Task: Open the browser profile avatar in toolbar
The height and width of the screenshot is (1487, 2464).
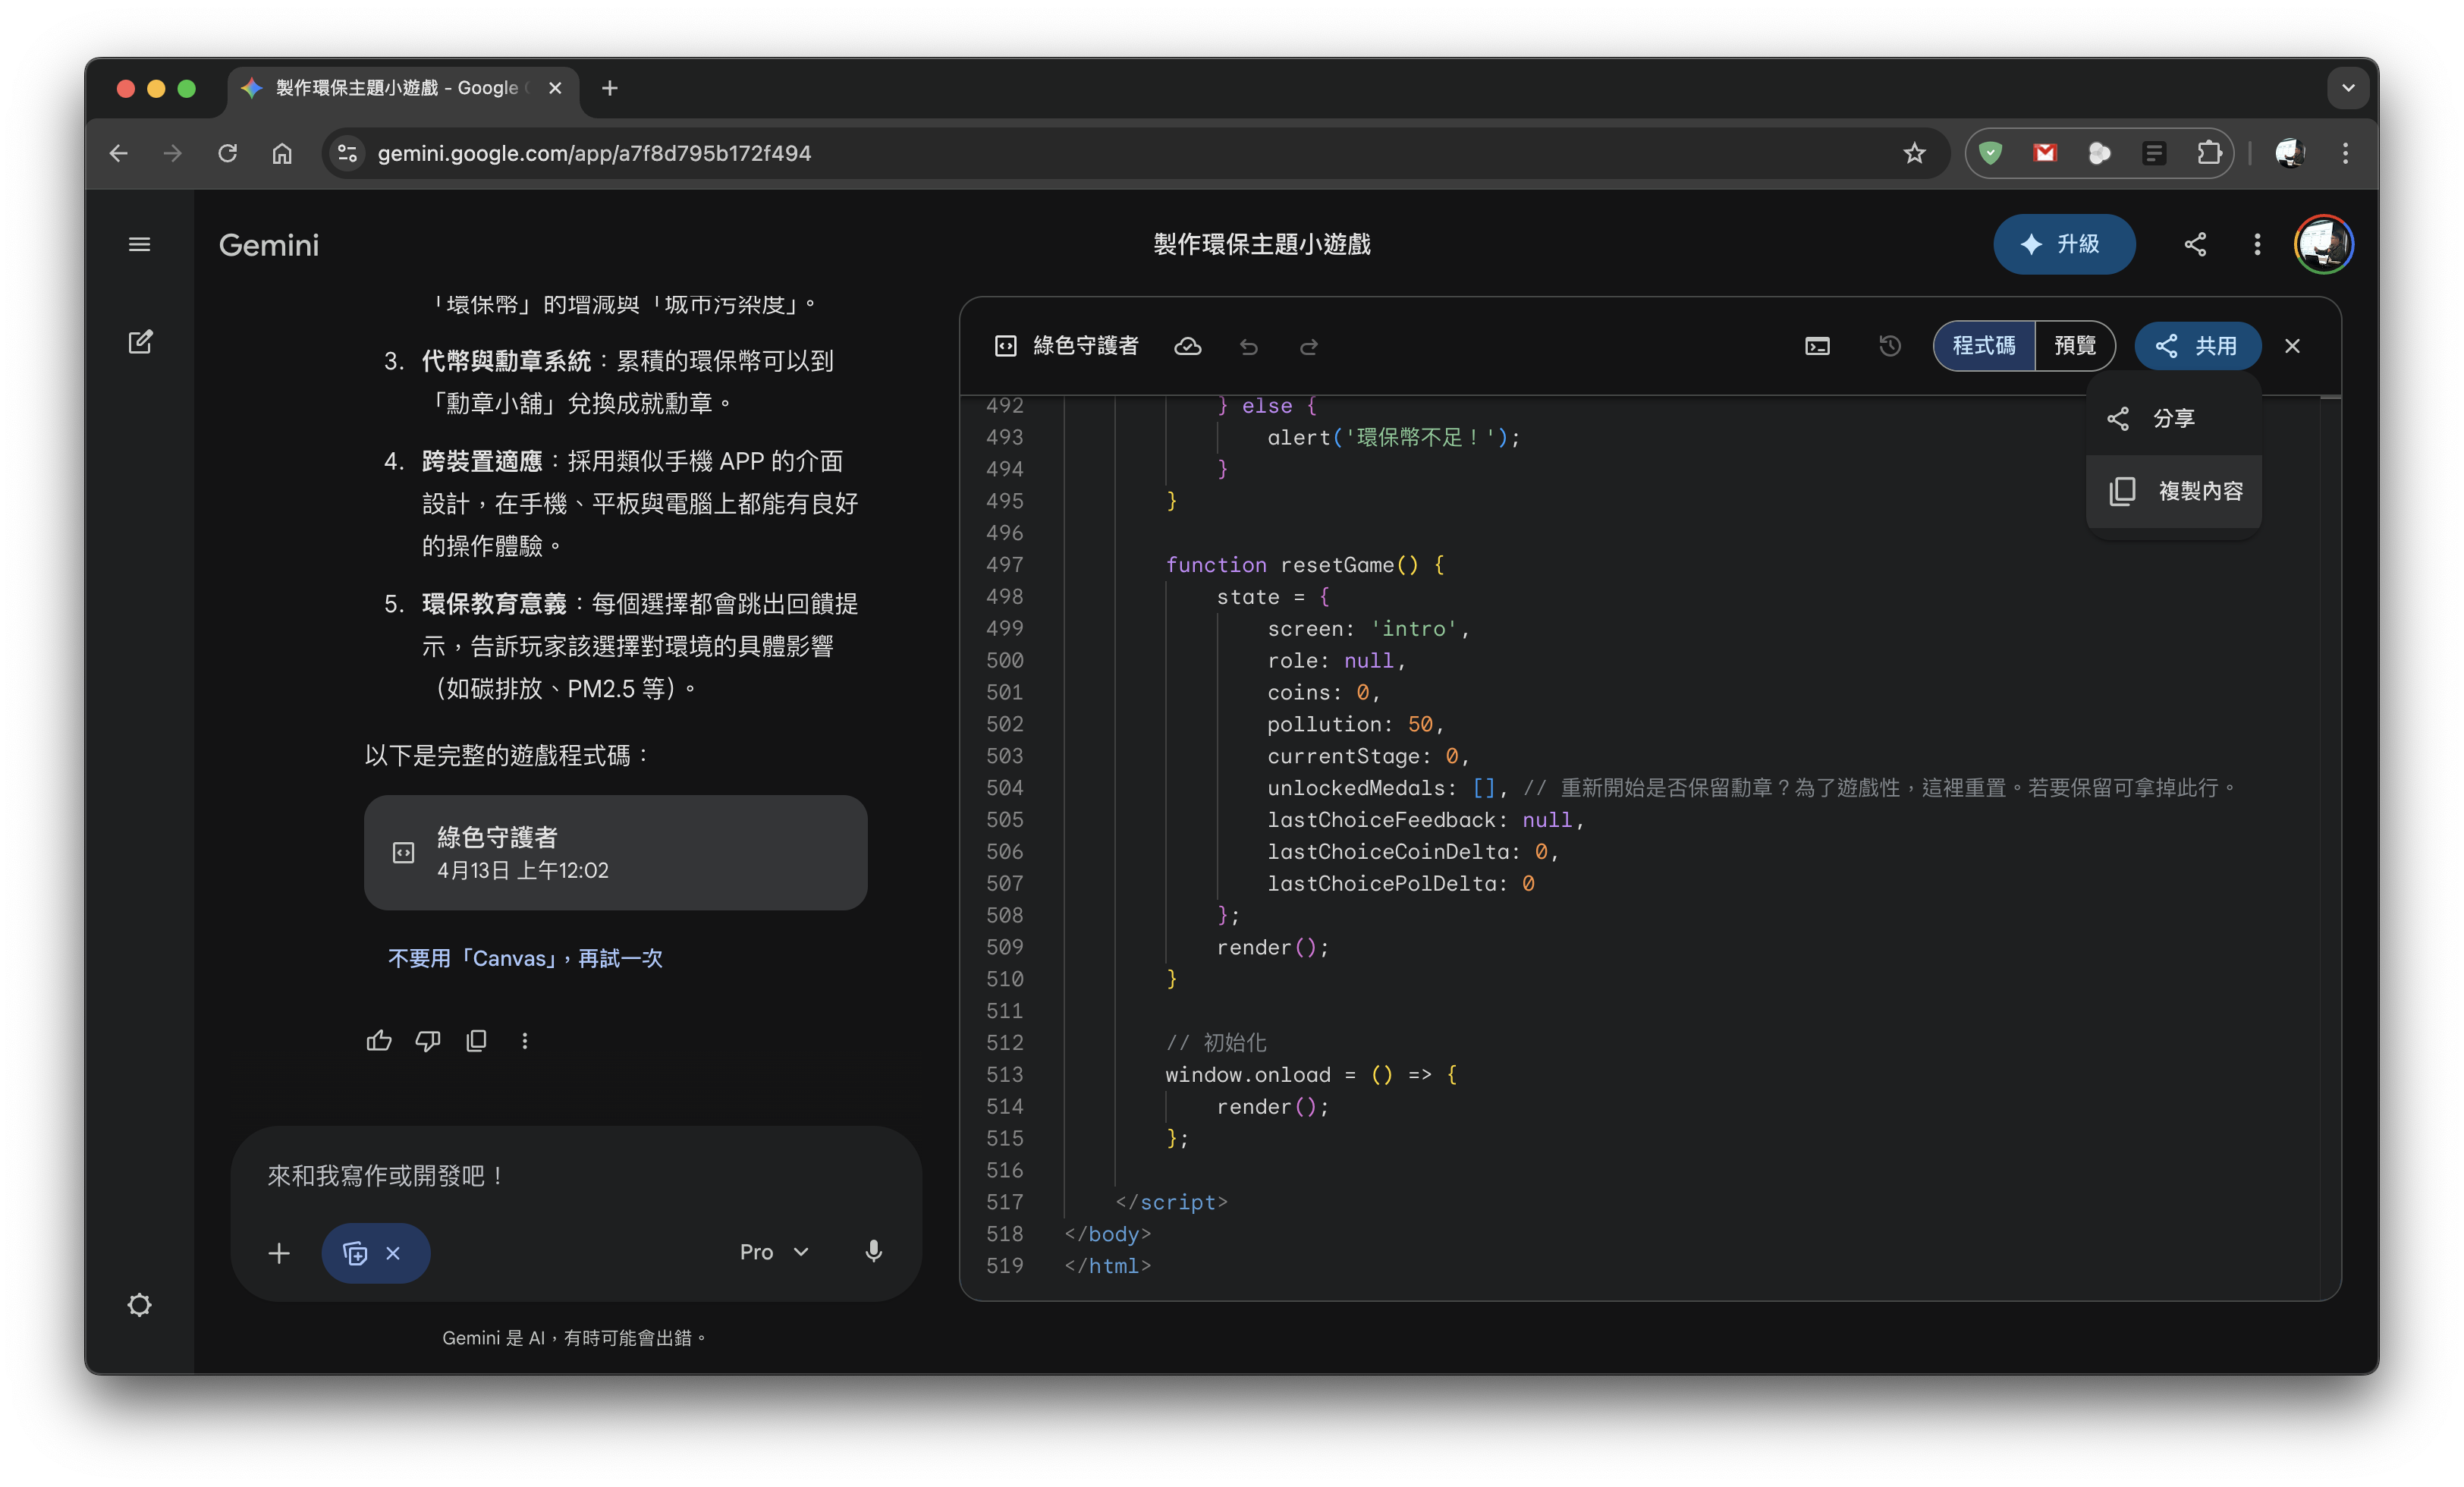Action: (2290, 153)
